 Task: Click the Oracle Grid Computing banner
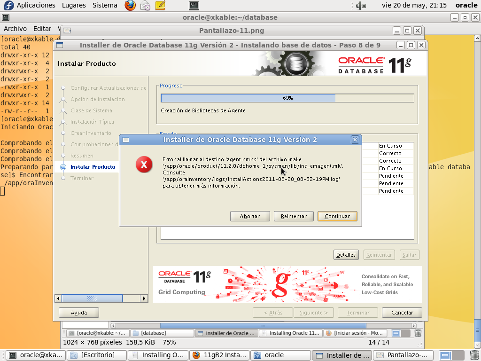(x=287, y=284)
